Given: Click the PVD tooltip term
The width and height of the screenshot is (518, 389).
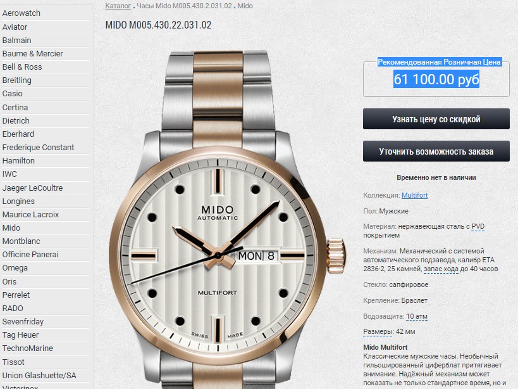Looking at the screenshot, I should pos(478,227).
